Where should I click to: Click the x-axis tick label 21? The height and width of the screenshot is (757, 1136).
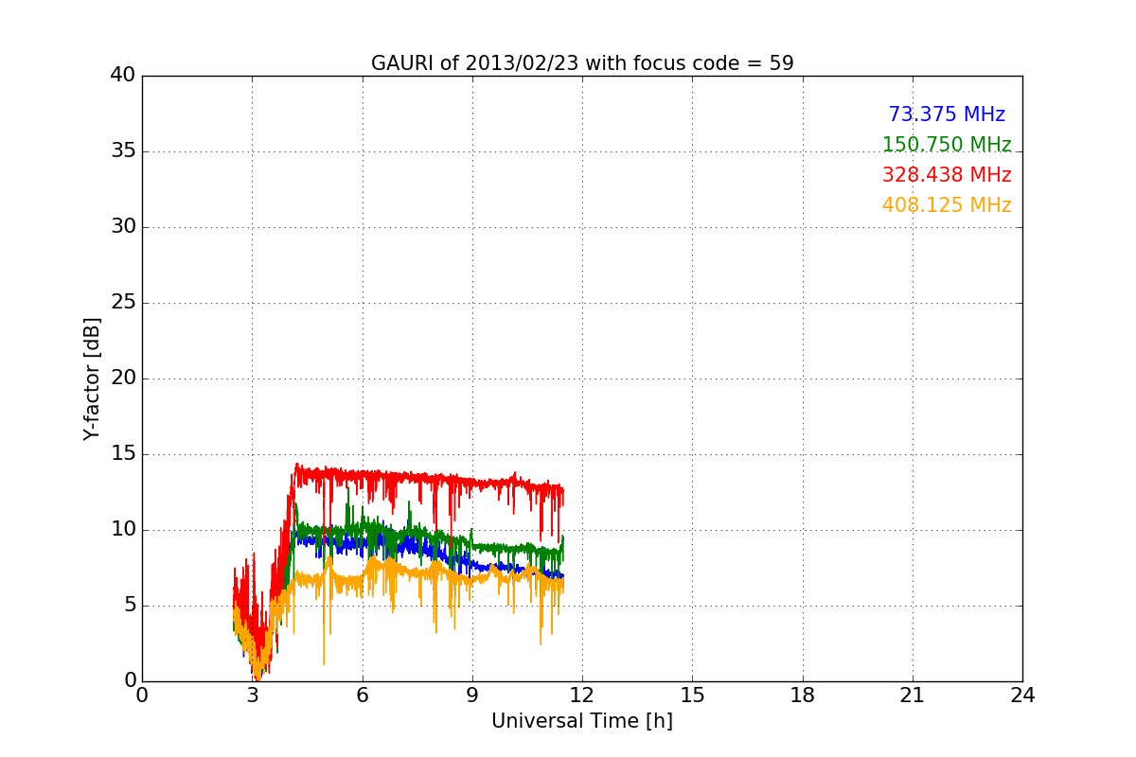(x=913, y=695)
